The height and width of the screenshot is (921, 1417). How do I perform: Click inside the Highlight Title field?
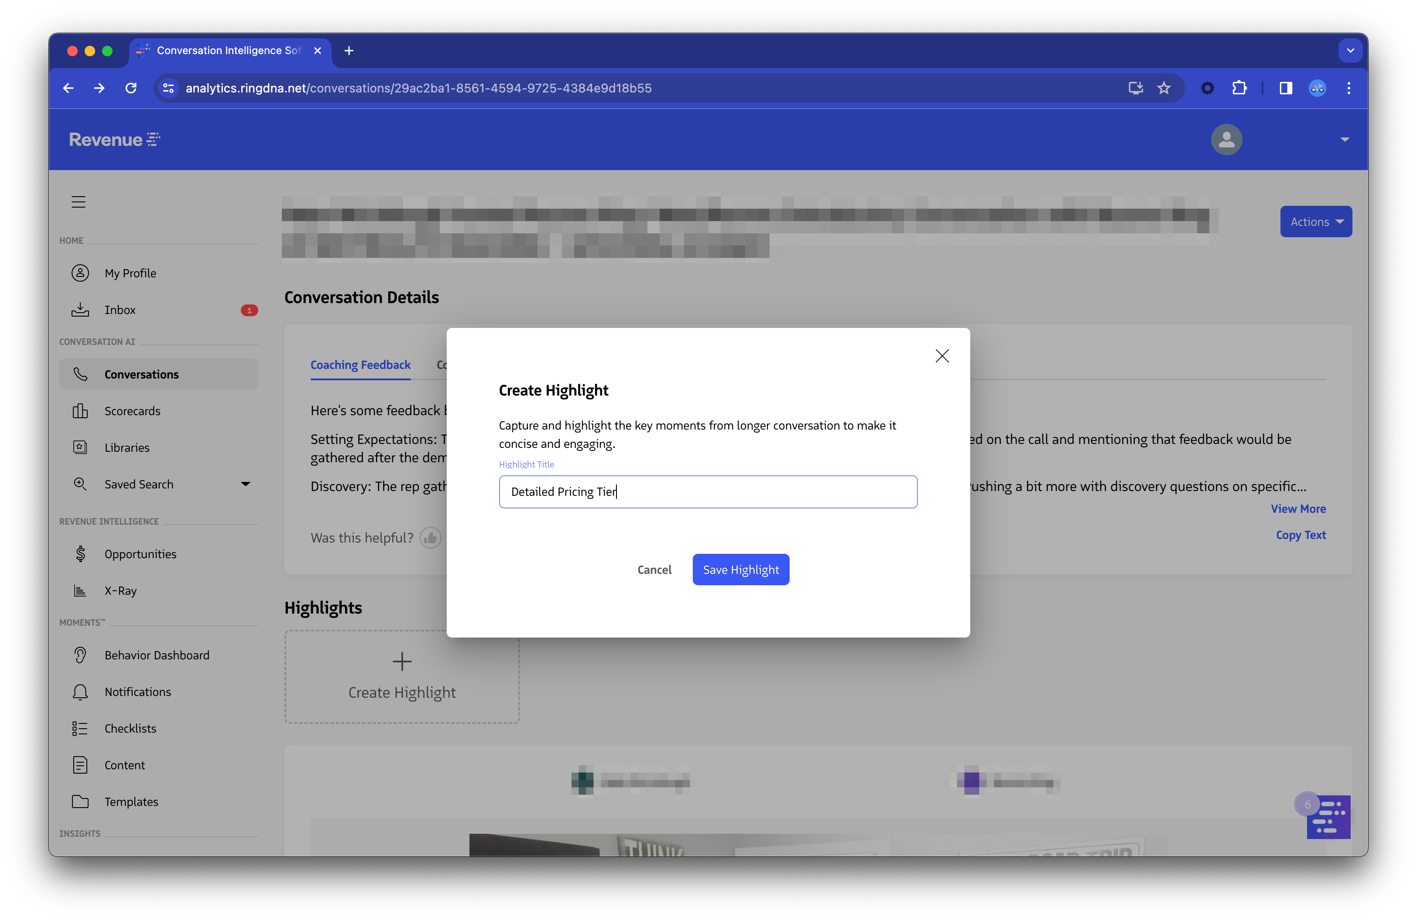coord(708,492)
